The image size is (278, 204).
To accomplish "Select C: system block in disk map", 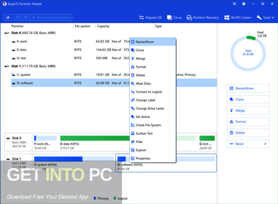I will pyautogui.click(x=74, y=163).
